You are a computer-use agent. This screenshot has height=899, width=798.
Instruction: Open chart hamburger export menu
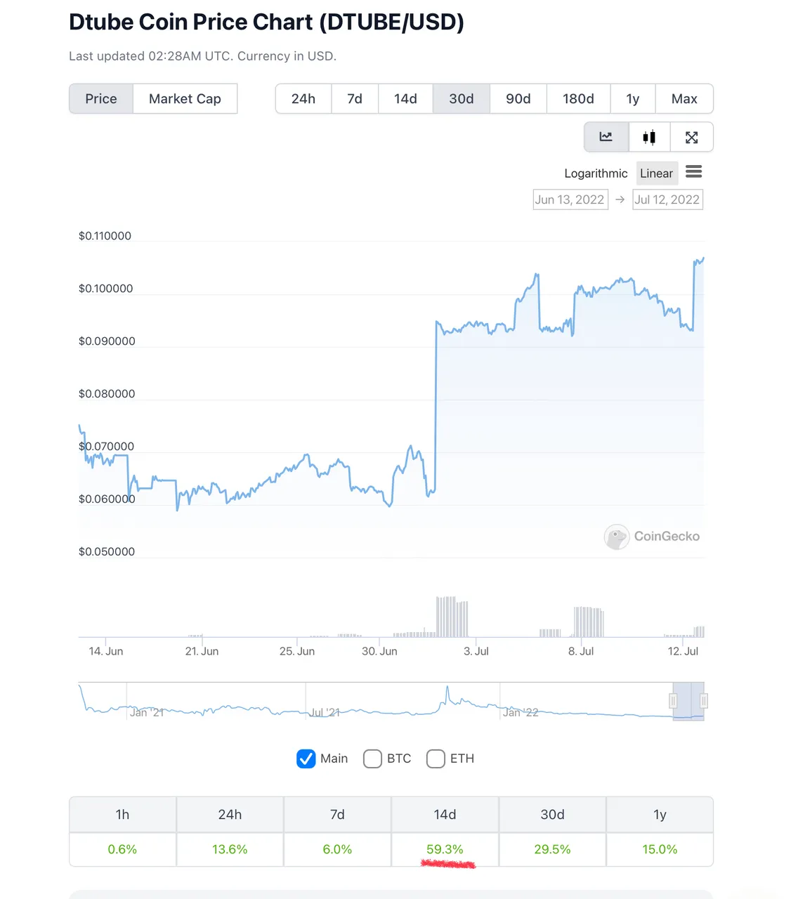(x=693, y=172)
